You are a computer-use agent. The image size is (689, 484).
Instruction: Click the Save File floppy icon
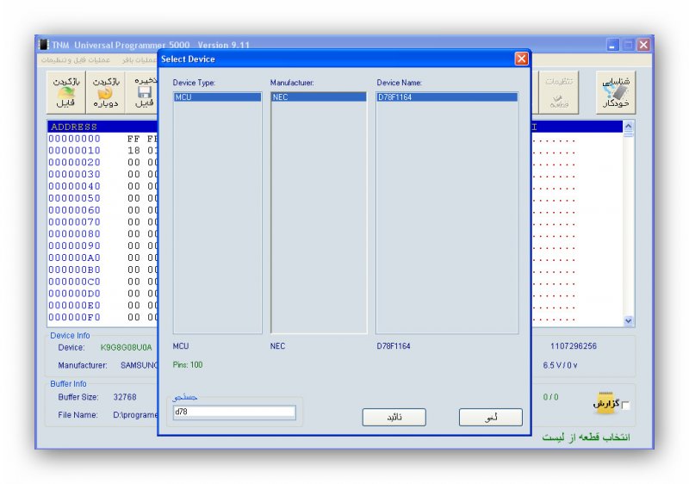tap(145, 92)
